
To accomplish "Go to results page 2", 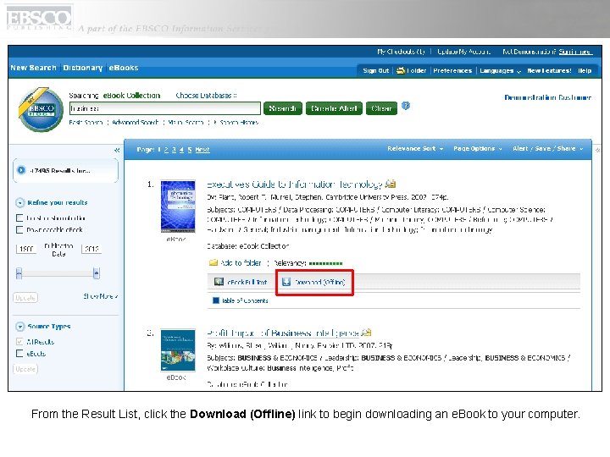I will pyautogui.click(x=166, y=150).
